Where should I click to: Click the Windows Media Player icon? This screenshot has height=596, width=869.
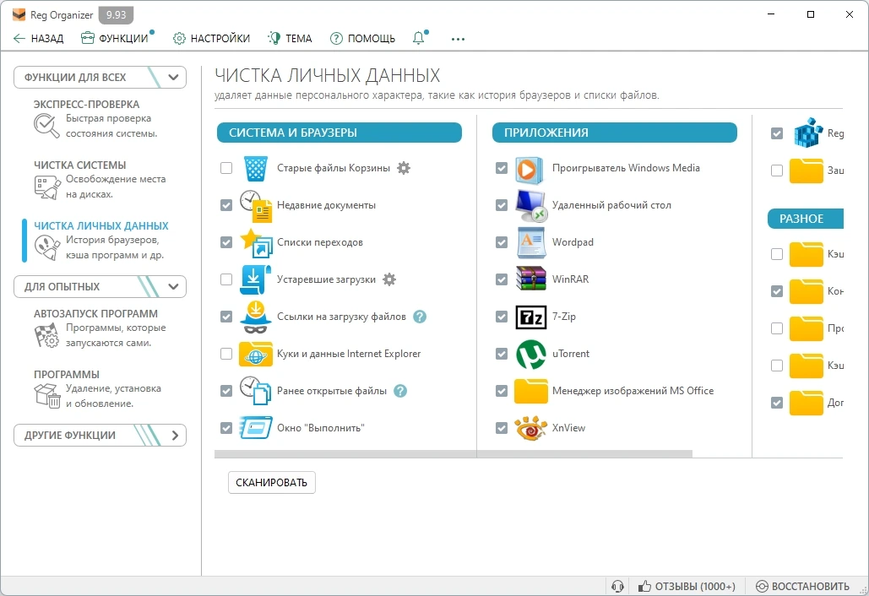pyautogui.click(x=530, y=170)
